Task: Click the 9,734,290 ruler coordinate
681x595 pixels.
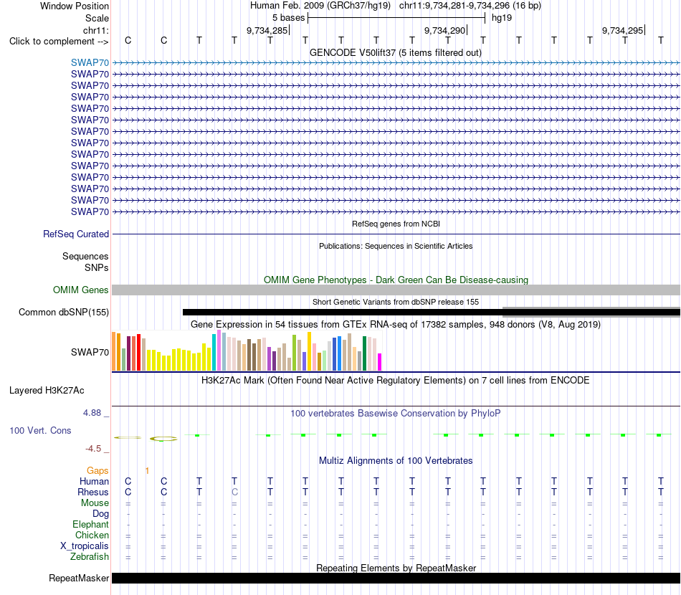Action: (x=444, y=30)
